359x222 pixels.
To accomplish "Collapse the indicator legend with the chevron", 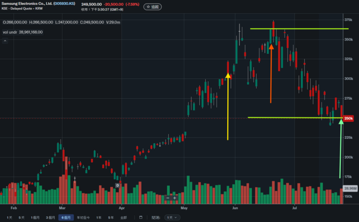I will 5,41.
